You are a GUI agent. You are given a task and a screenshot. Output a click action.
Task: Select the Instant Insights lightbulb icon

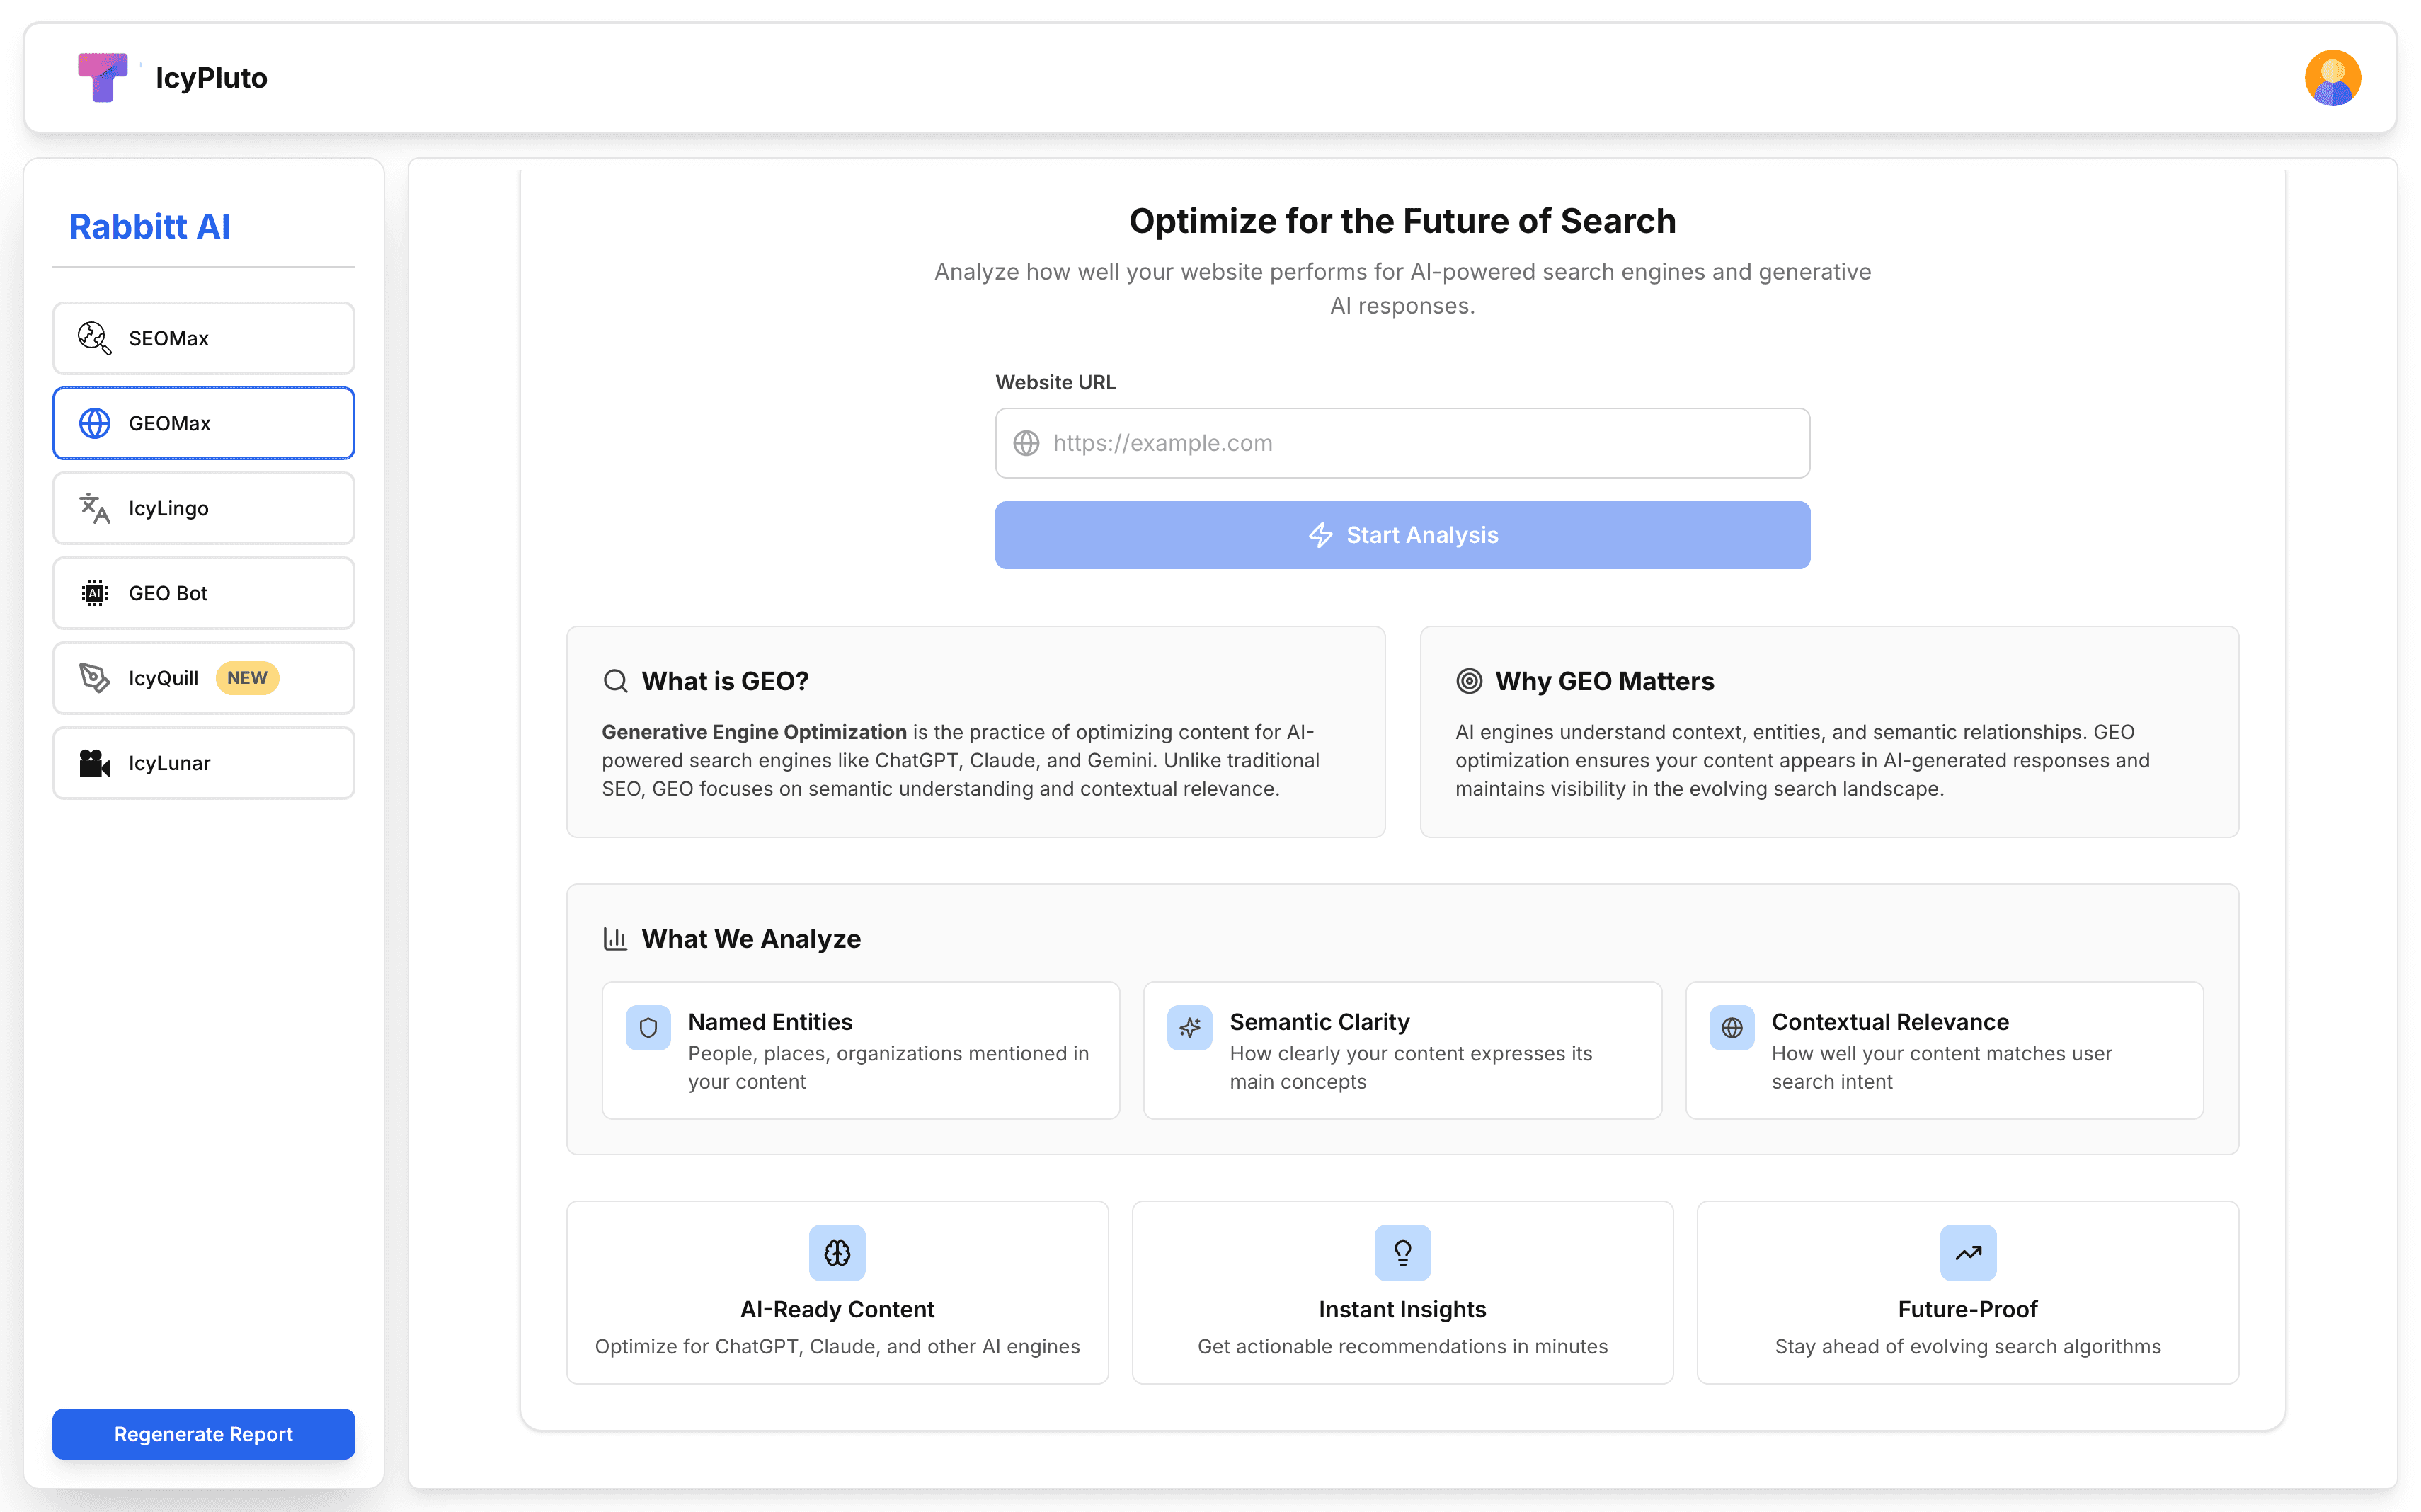pos(1402,1252)
